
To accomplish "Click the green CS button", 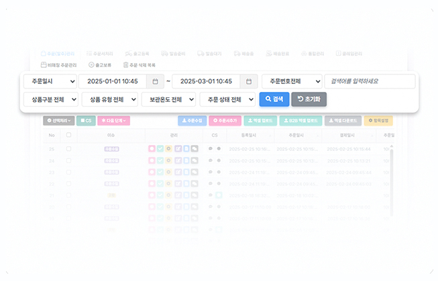I will tap(86, 121).
